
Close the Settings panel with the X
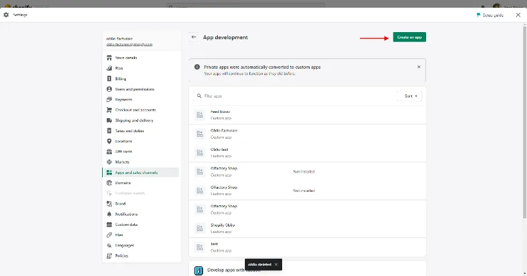click(518, 15)
